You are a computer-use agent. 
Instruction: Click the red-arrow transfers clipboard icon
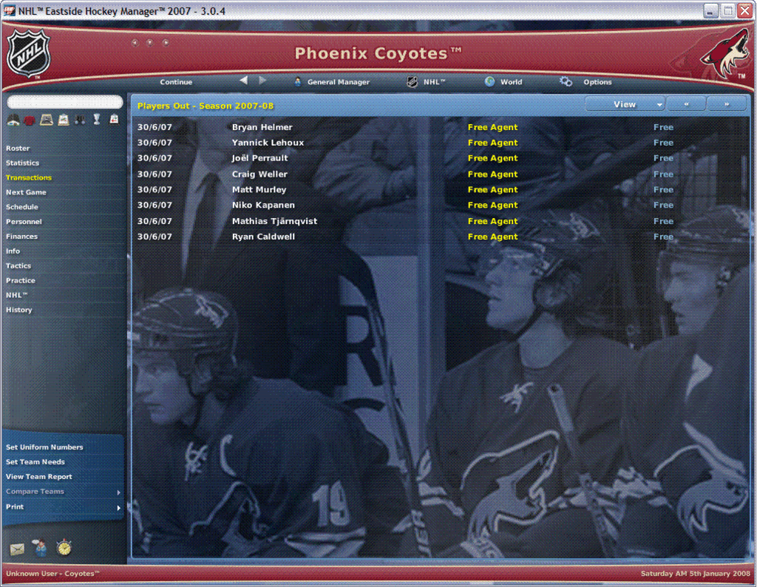tap(114, 119)
